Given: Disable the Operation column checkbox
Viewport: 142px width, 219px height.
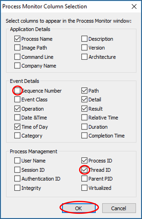Looking at the screenshot, I should 17,109.
